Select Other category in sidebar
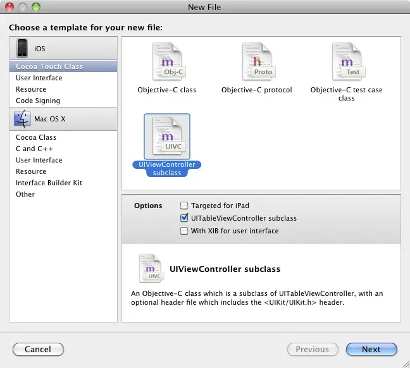This screenshot has height=368, width=410. (25, 194)
